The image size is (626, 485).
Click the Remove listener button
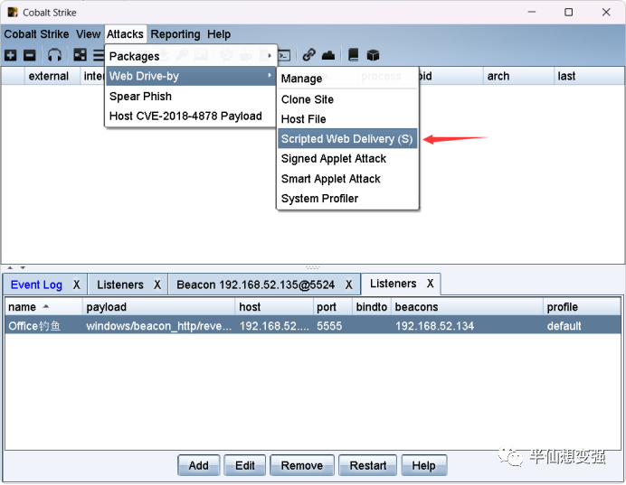(302, 465)
